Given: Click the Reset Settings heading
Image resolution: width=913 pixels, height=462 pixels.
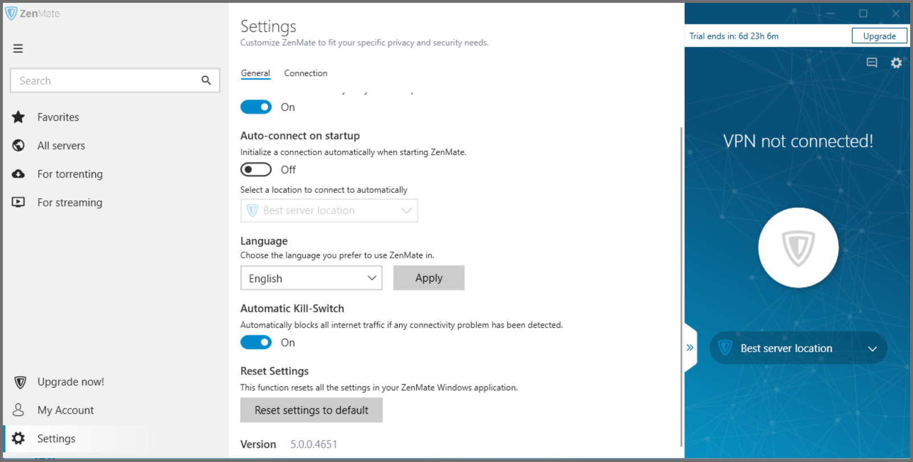Looking at the screenshot, I should tap(275, 371).
